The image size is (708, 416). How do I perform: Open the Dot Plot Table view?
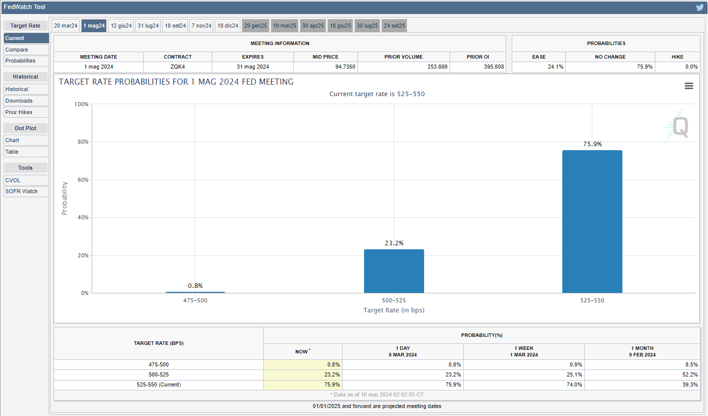[x=26, y=152]
